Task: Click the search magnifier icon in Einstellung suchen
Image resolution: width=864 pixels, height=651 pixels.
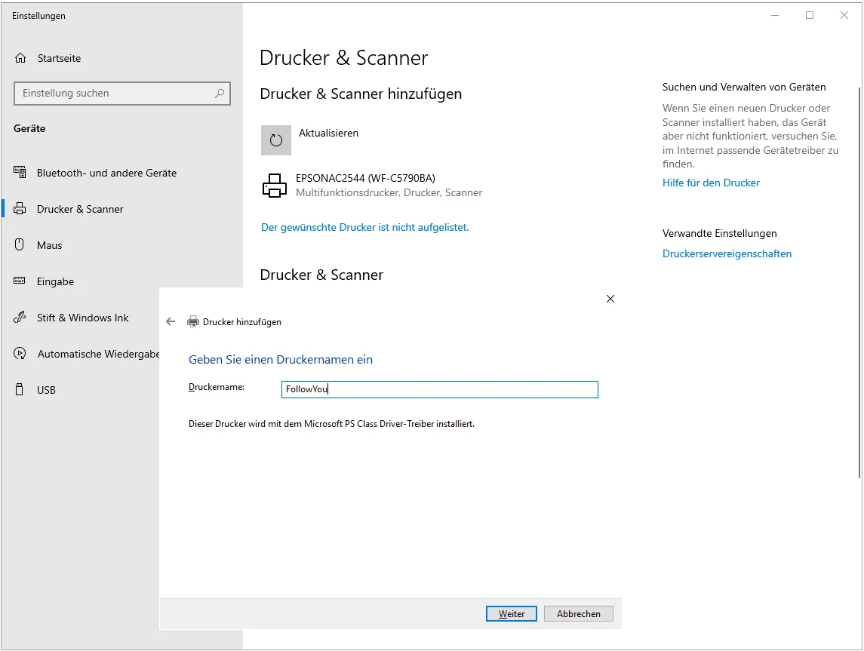Action: tap(220, 94)
